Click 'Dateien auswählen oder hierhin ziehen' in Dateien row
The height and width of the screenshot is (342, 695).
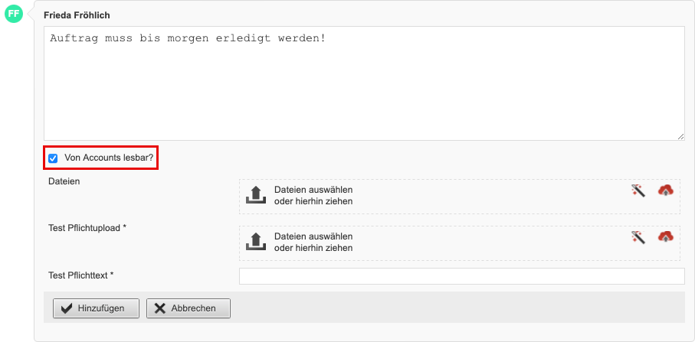pos(313,196)
